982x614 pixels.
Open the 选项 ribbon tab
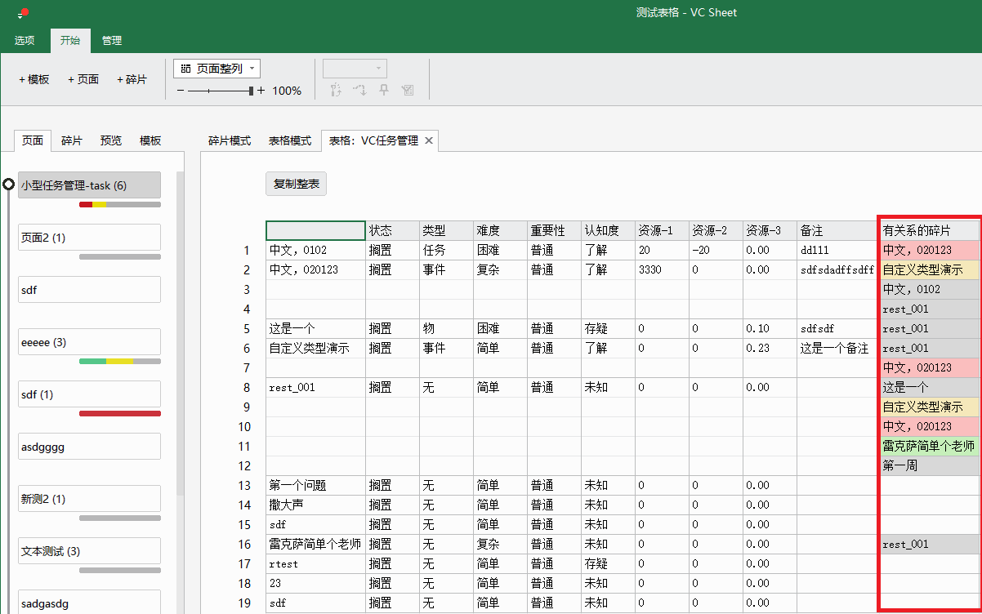25,40
